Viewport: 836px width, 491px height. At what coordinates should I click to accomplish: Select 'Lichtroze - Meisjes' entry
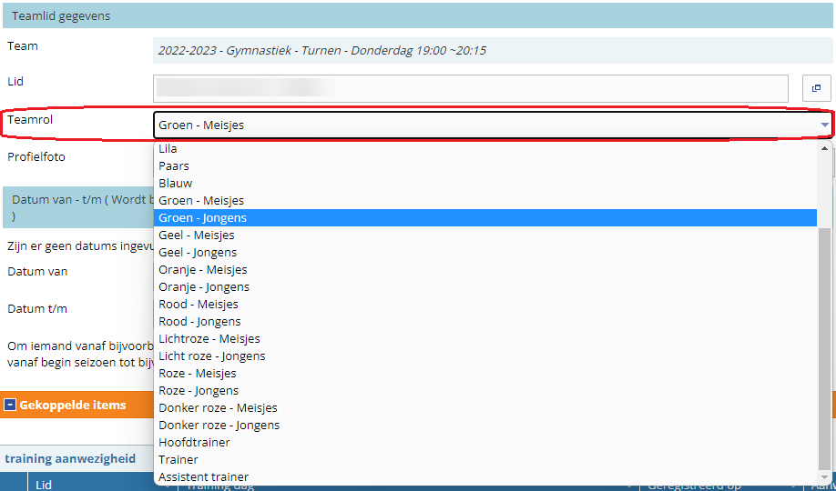coord(209,339)
